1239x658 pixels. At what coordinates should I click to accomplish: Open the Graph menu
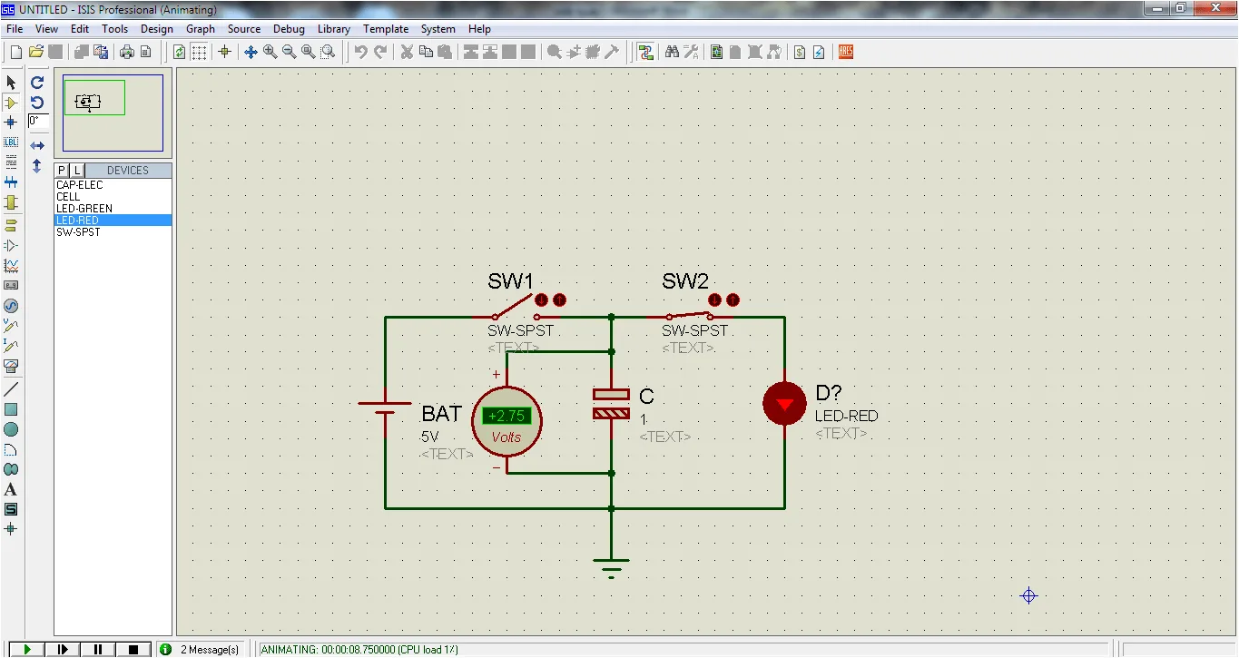coord(201,29)
